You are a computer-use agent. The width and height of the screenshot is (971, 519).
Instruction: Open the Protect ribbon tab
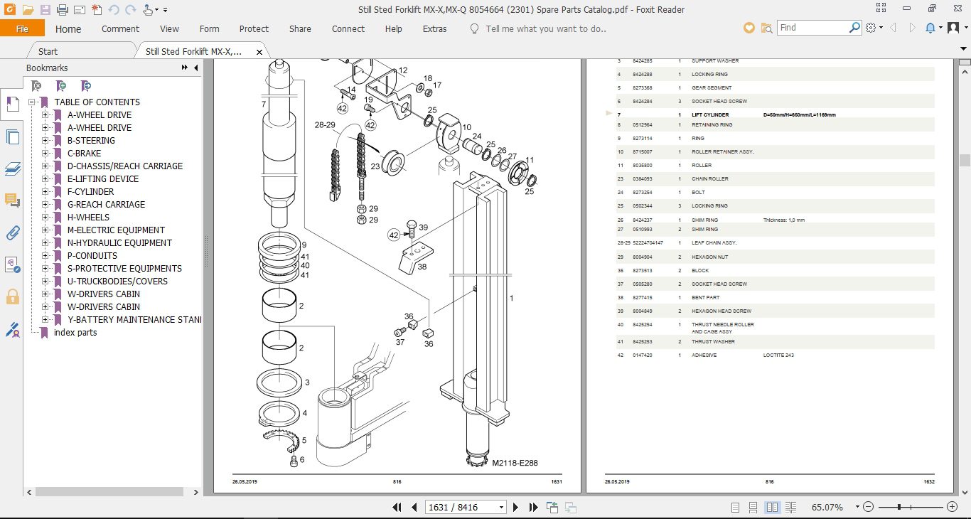(254, 29)
